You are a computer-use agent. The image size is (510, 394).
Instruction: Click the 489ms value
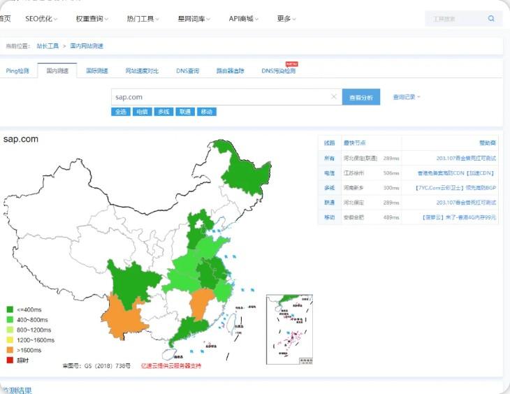pyautogui.click(x=391, y=217)
